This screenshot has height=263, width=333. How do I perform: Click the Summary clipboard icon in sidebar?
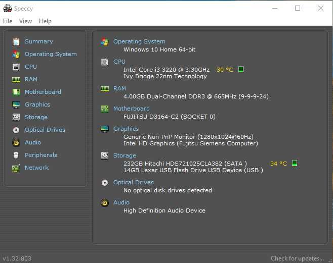click(x=16, y=42)
